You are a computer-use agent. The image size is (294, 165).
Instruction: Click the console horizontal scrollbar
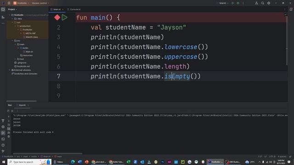coord(47,154)
